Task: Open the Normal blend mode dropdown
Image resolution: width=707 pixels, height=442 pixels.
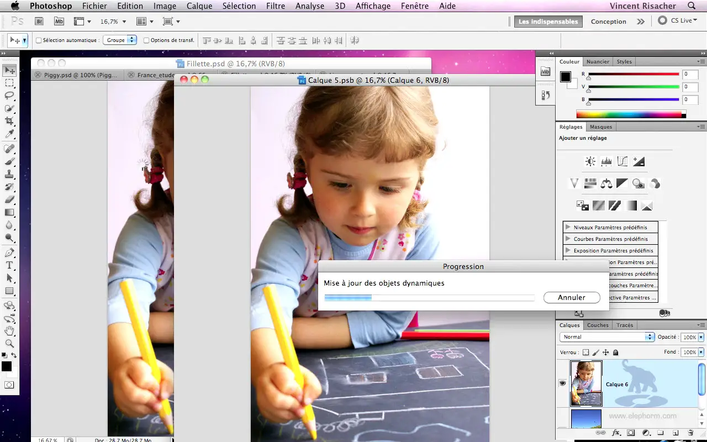Action: click(x=607, y=337)
